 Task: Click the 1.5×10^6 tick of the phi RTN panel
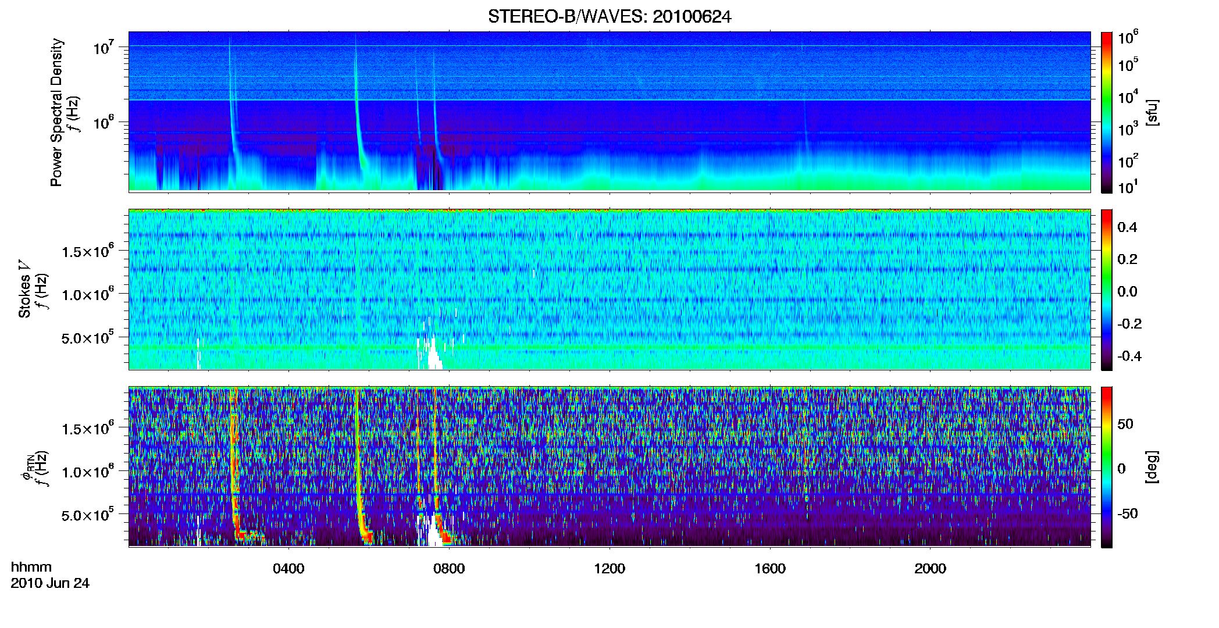click(x=88, y=429)
